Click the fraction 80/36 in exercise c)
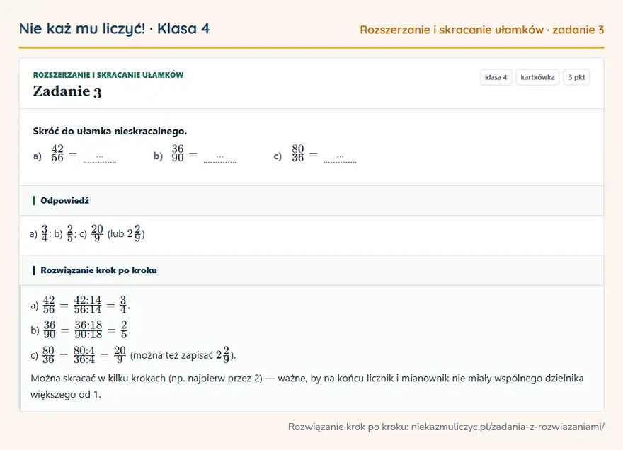The image size is (623, 450). pyautogui.click(x=298, y=154)
